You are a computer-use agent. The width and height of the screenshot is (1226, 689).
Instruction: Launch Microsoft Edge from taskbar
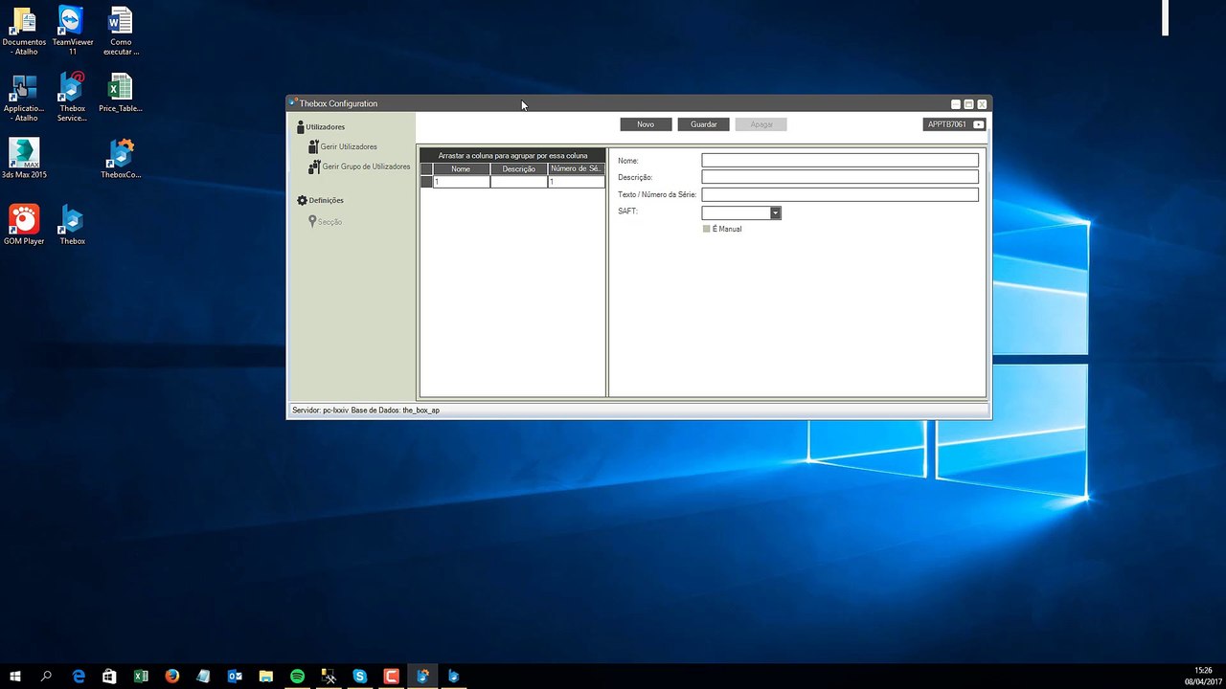tap(79, 676)
